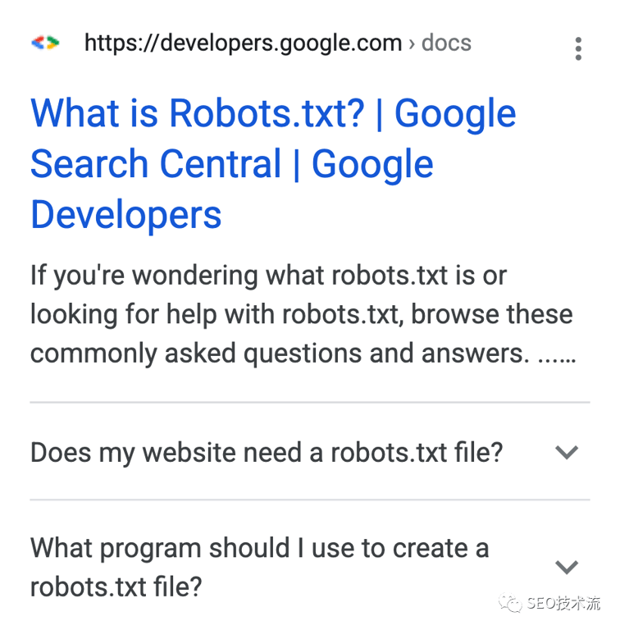Click the Google Developers favicon
620x630 pixels.
[45, 43]
